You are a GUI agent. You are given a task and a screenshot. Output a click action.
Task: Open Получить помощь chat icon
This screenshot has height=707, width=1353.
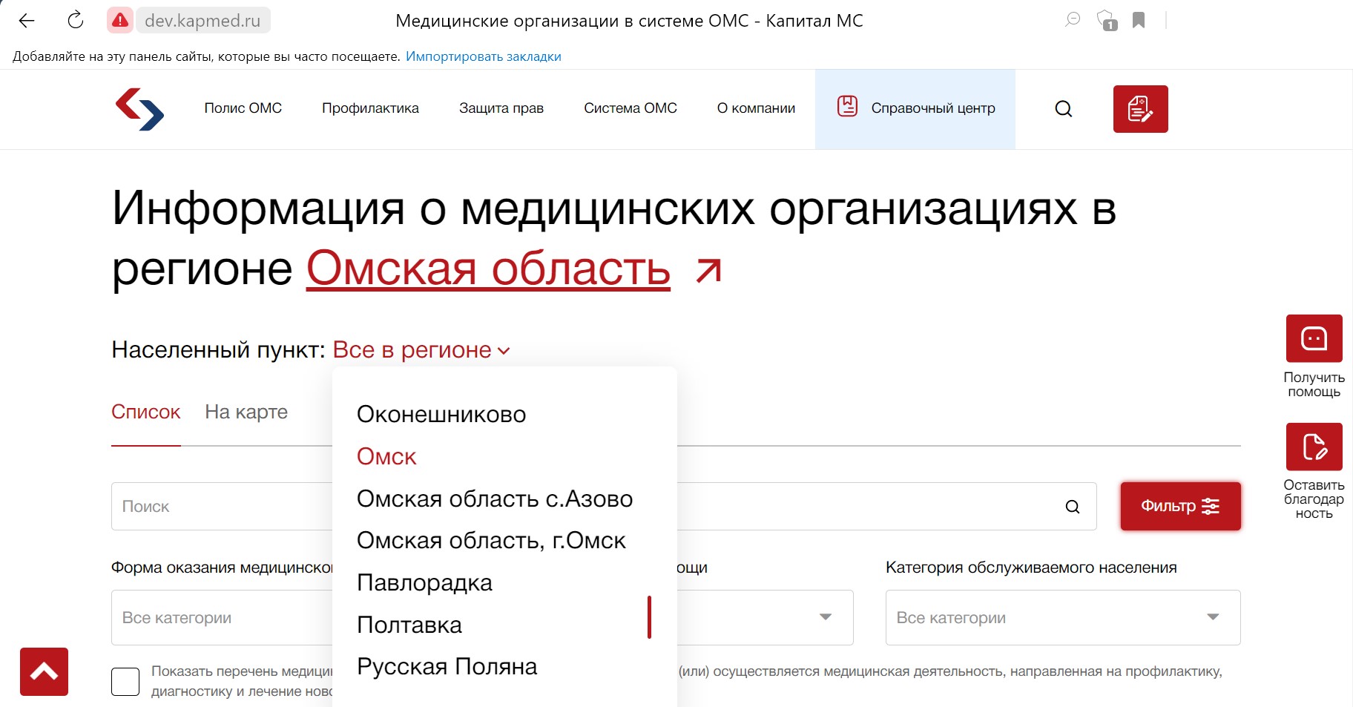pos(1314,338)
